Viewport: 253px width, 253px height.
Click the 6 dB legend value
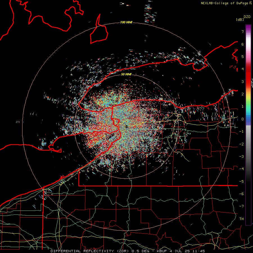point(243,44)
